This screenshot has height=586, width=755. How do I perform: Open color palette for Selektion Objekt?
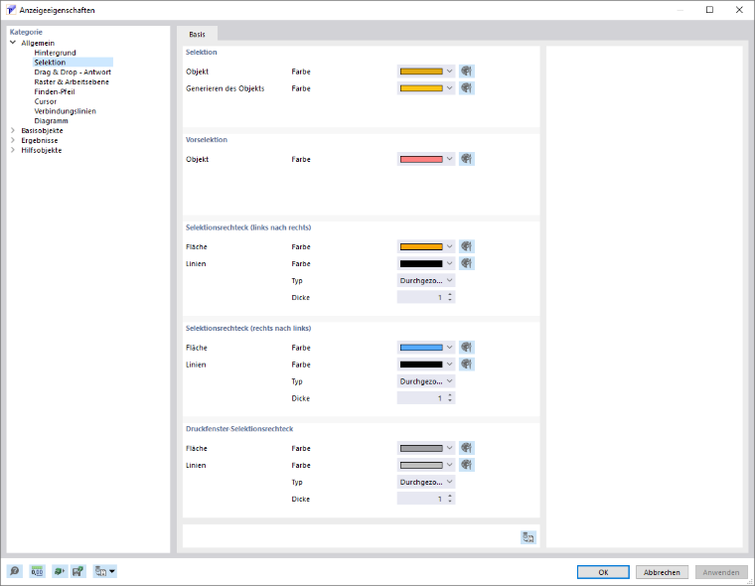point(467,72)
